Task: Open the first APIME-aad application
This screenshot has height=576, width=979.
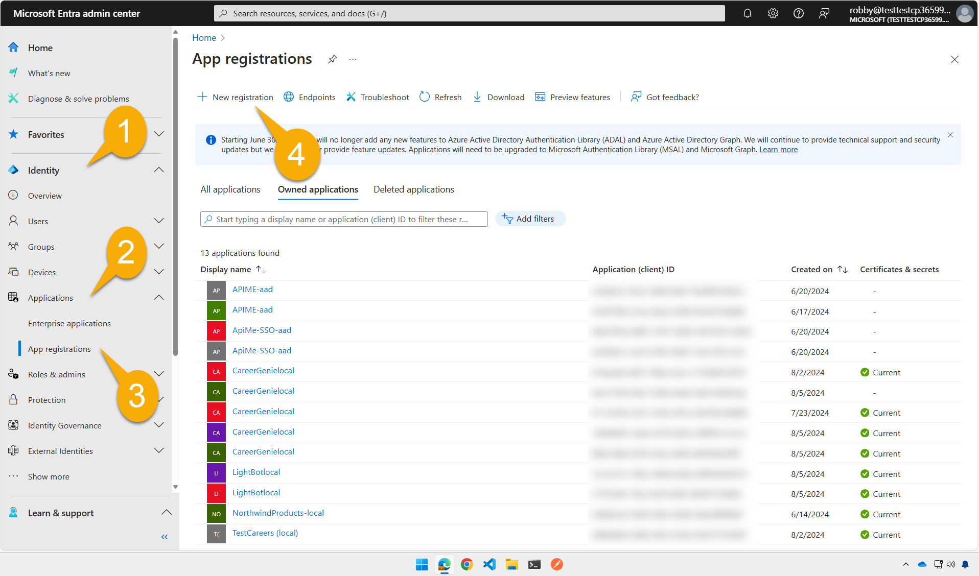Action: coord(252,290)
